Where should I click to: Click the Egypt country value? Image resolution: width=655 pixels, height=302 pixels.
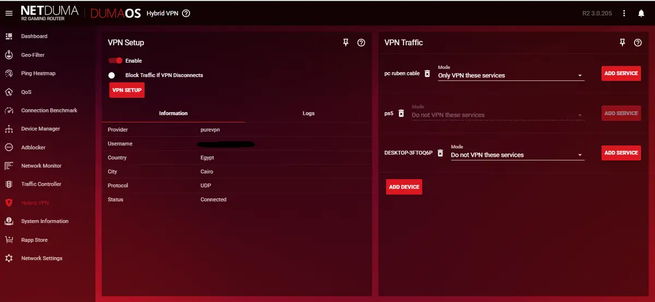[x=207, y=158]
